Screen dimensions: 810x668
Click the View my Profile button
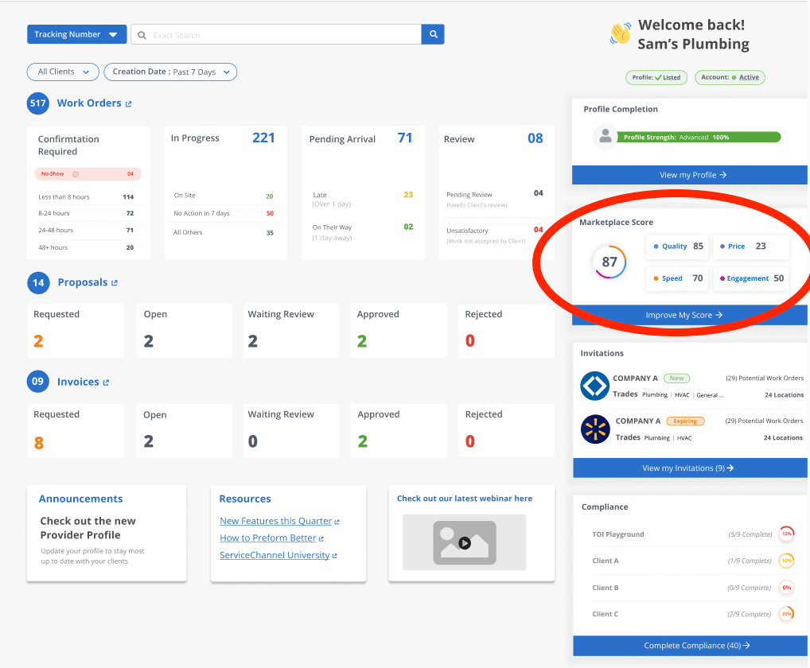(690, 175)
